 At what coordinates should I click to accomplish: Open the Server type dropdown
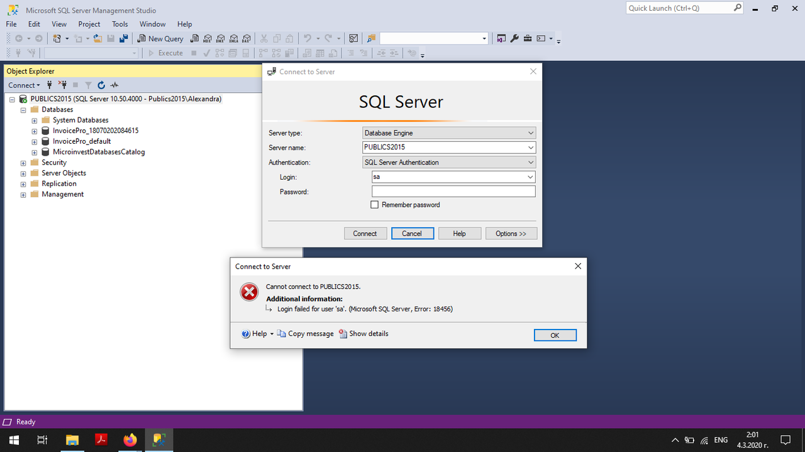[531, 133]
